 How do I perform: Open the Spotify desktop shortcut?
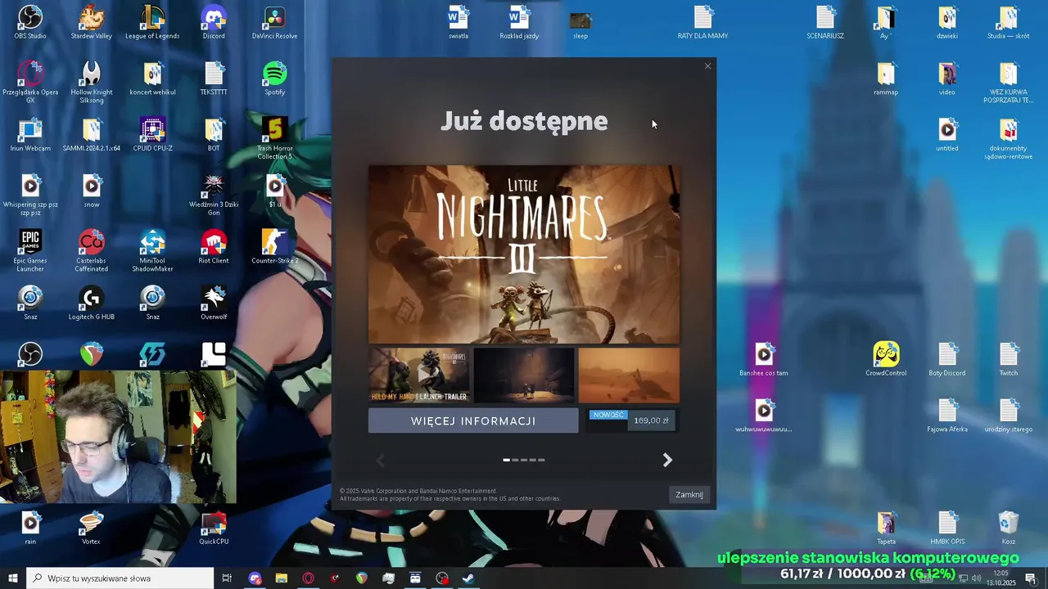tap(275, 79)
